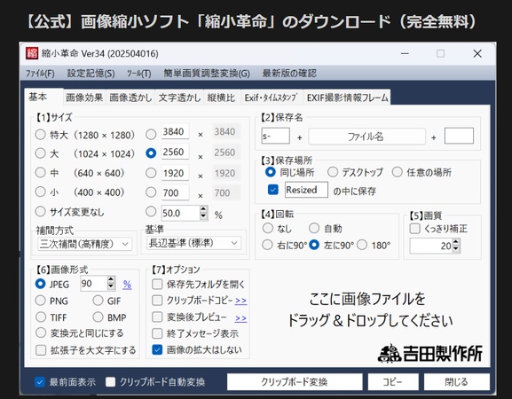This screenshot has height=399, width=512.
Task: Open the ファイル(F) menu
Action: (40, 74)
